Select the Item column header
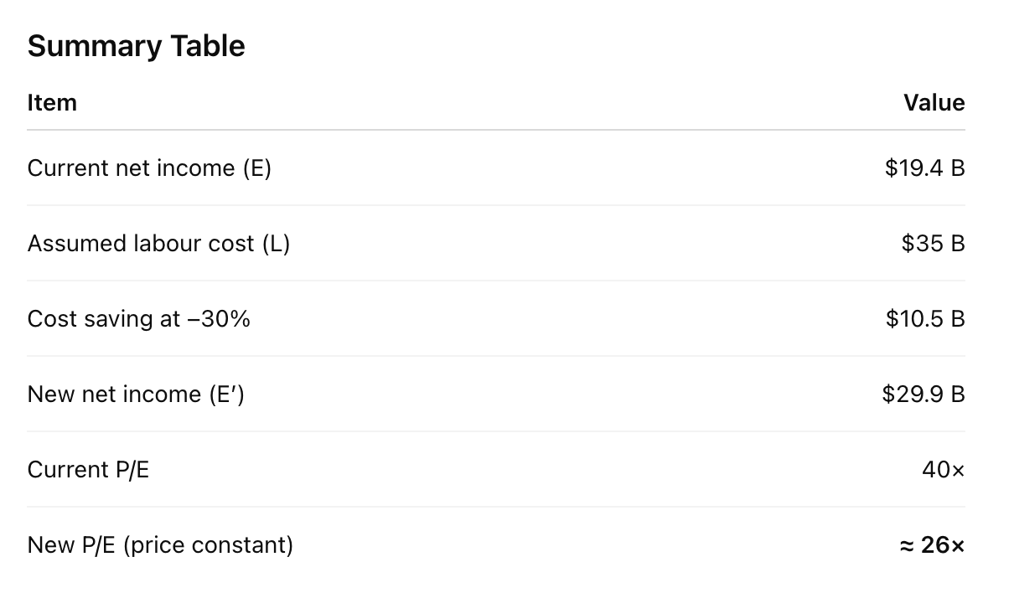 point(52,103)
